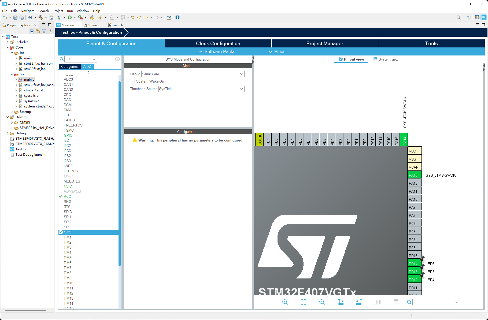Click the blue information icon in toolbar
Screen dimensions: 488x320
tap(178, 17)
